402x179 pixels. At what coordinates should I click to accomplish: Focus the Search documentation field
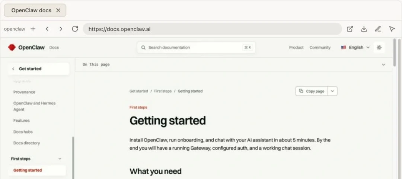click(x=196, y=47)
